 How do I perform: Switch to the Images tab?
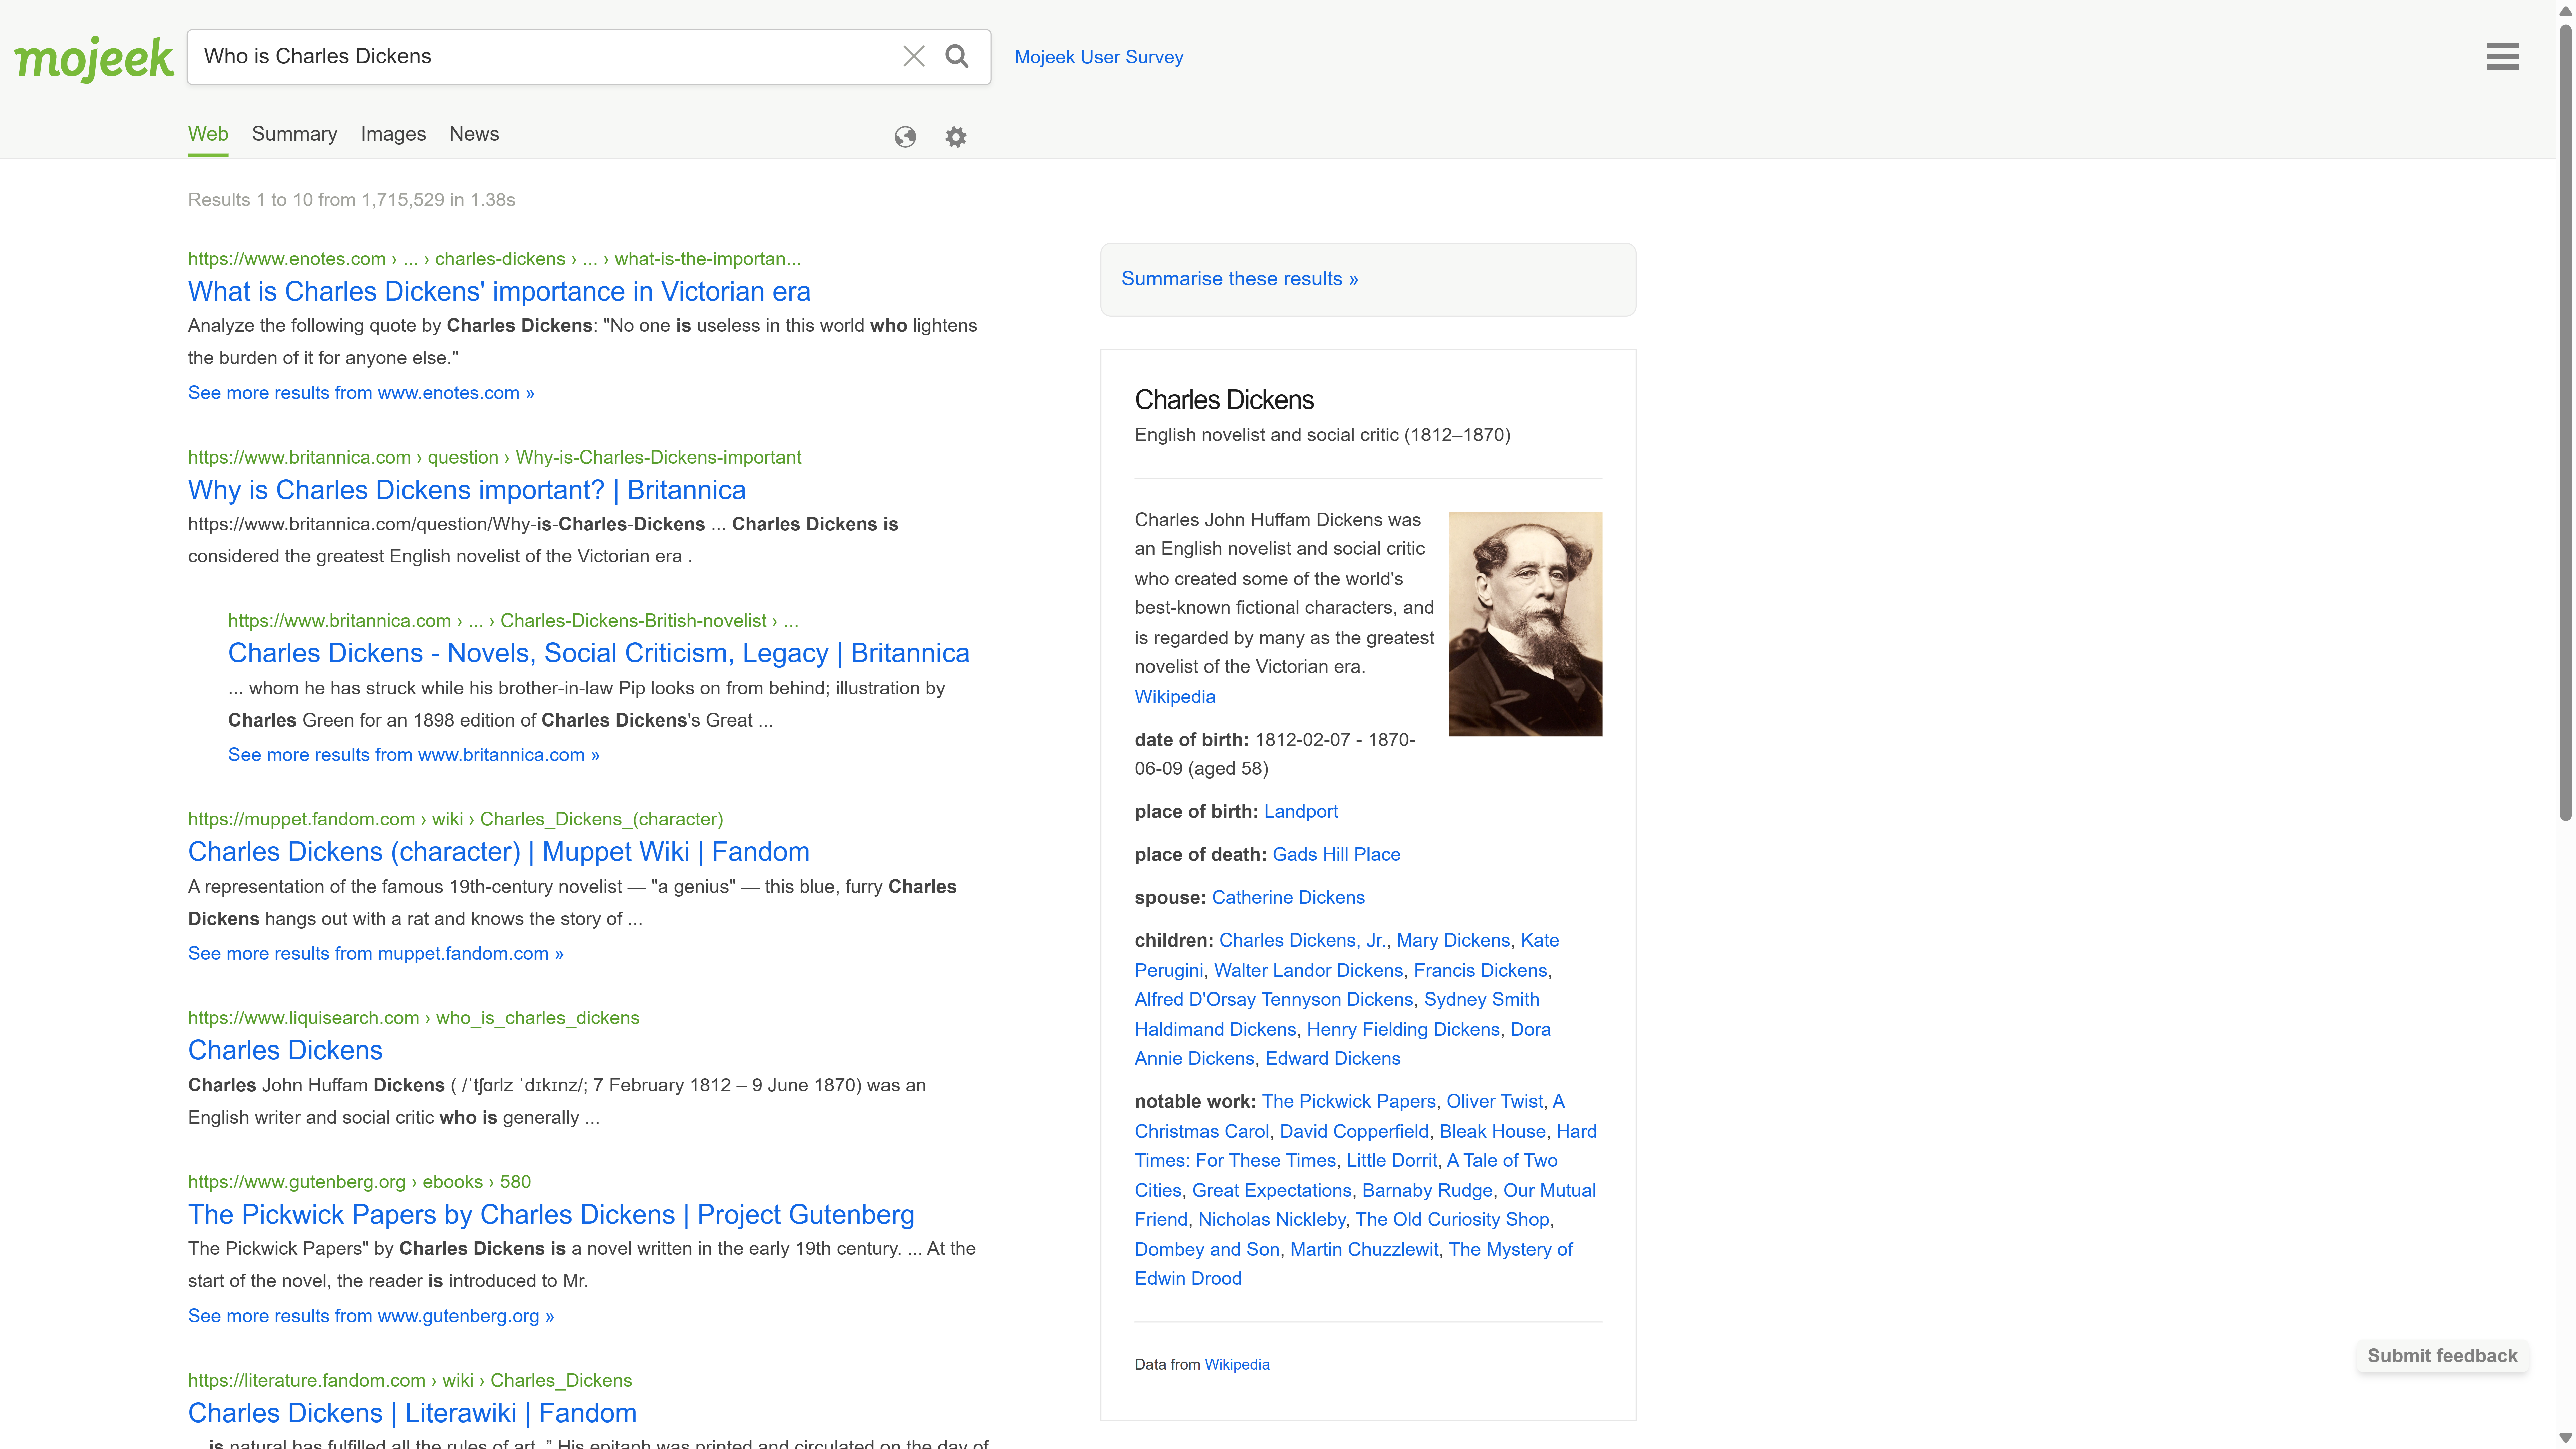[393, 134]
